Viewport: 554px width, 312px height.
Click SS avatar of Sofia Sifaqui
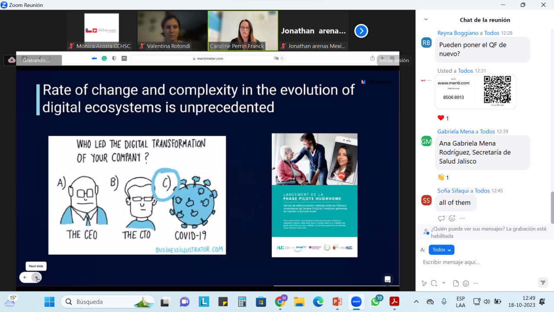[426, 200]
